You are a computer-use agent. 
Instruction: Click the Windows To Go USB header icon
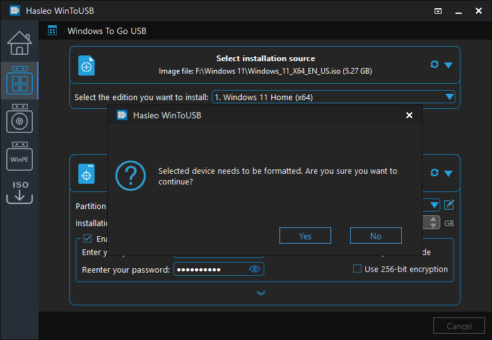pos(52,31)
